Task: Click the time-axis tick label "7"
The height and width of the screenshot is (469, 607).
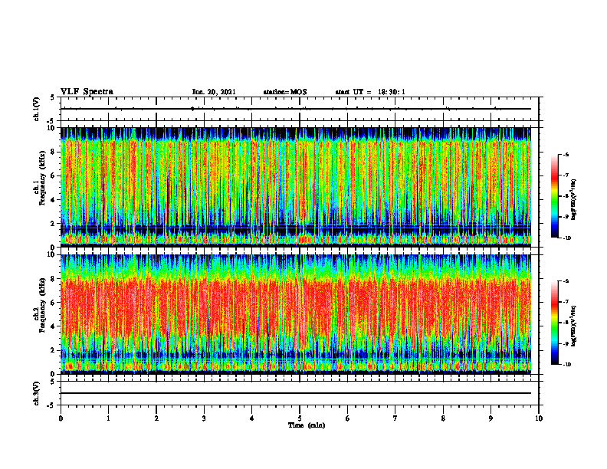Action: click(x=395, y=418)
